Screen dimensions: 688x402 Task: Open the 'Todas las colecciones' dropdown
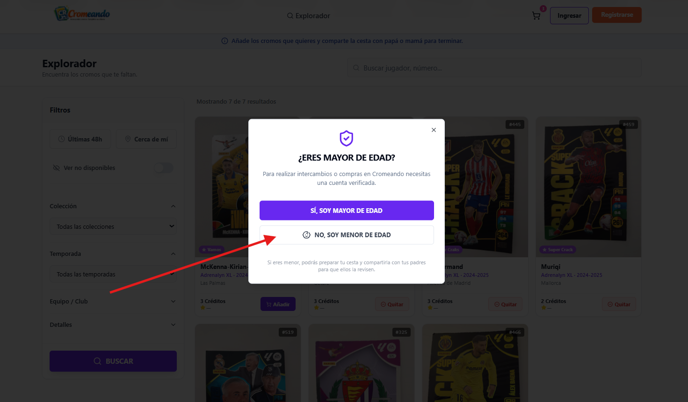(x=113, y=226)
